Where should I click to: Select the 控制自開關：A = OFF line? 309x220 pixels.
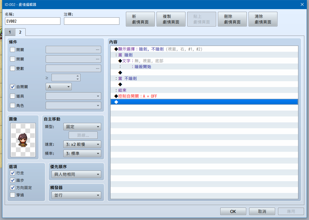[204, 96]
